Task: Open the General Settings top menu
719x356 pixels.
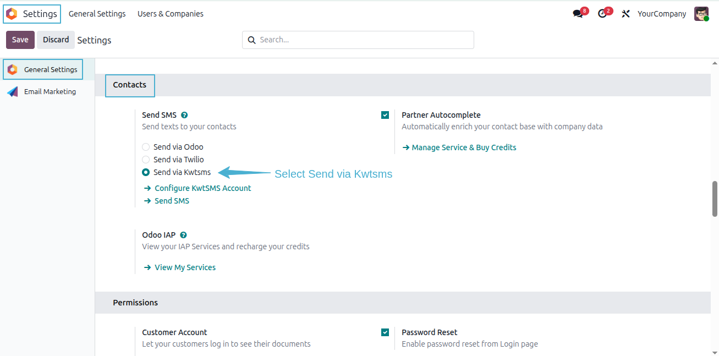Action: coord(97,14)
